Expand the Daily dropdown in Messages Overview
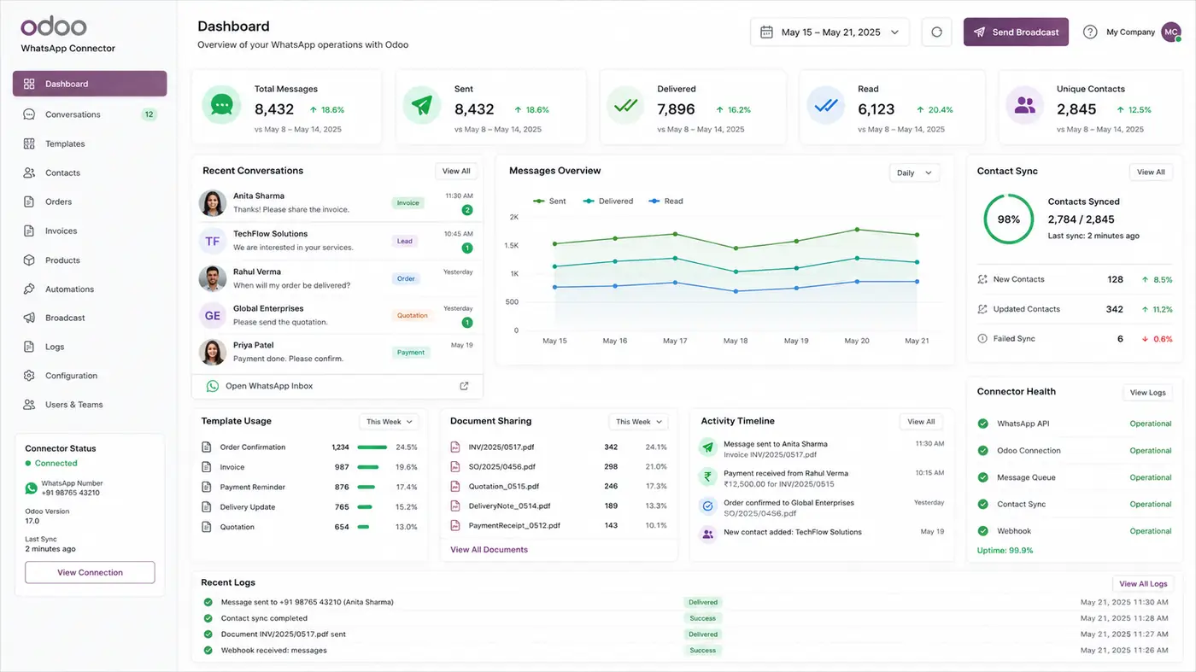This screenshot has width=1196, height=672. click(x=914, y=172)
